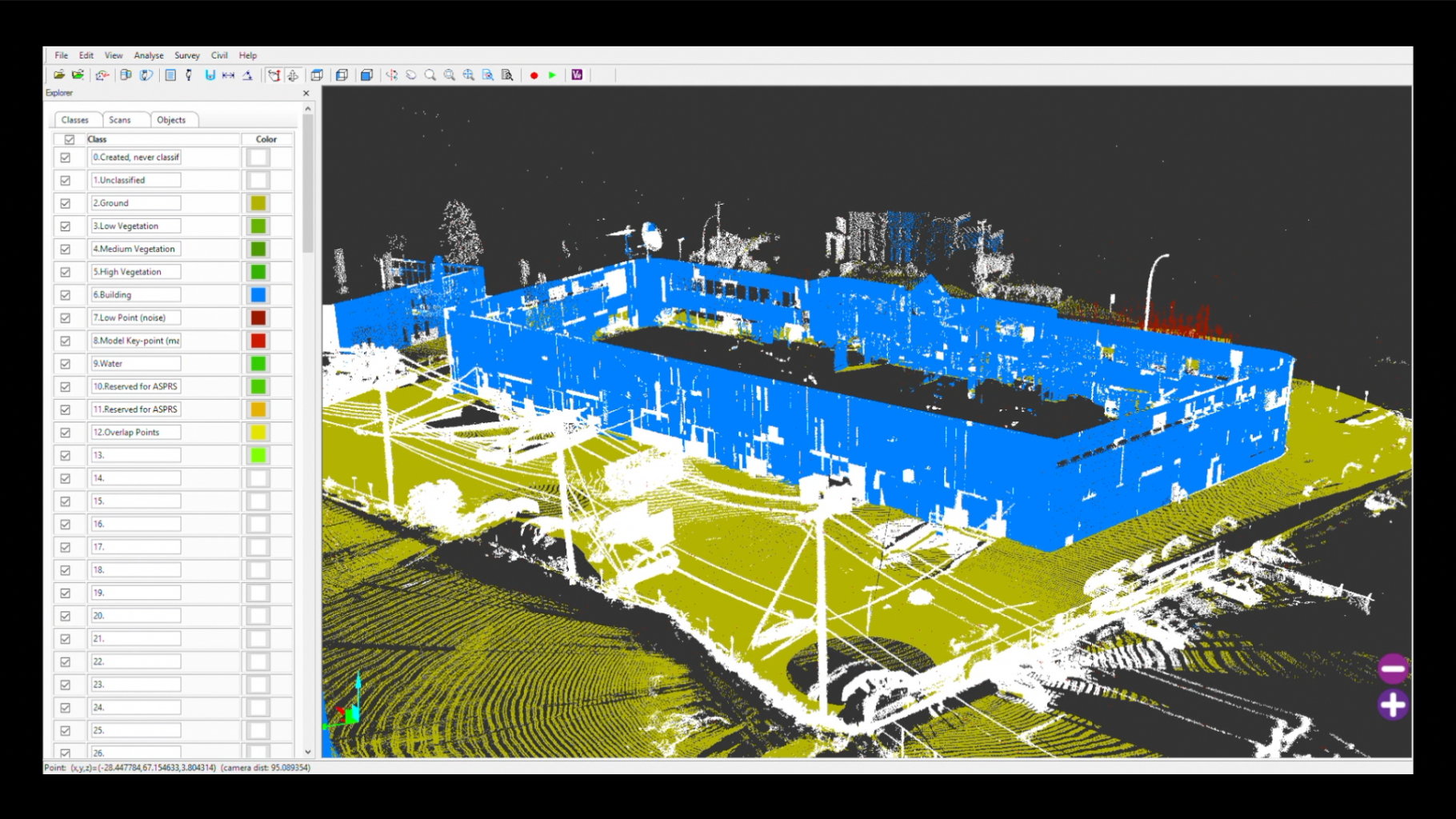Click the horizontal distance measure icon
1456x819 pixels.
tap(228, 75)
